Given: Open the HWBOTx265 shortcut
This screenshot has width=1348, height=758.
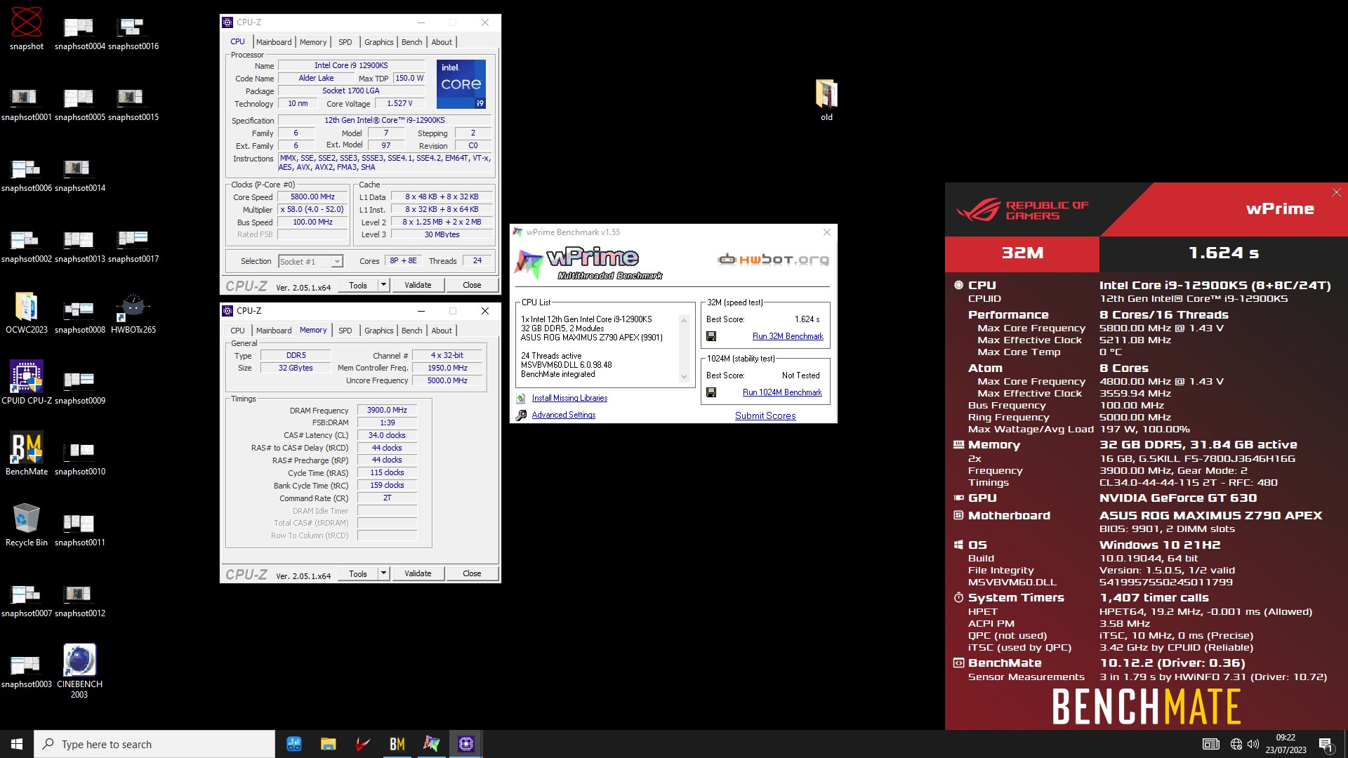Looking at the screenshot, I should (133, 313).
